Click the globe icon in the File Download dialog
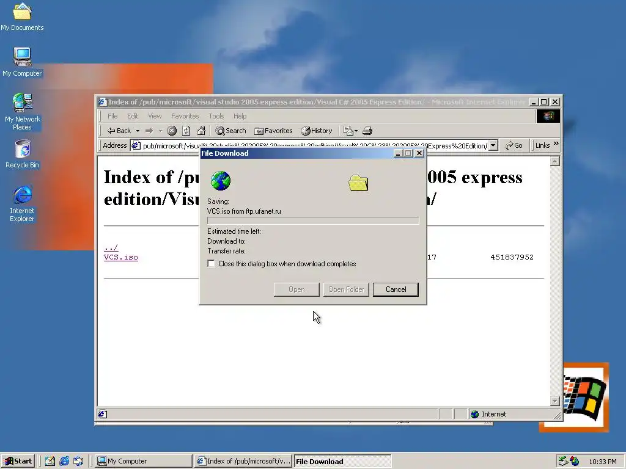 (x=220, y=181)
